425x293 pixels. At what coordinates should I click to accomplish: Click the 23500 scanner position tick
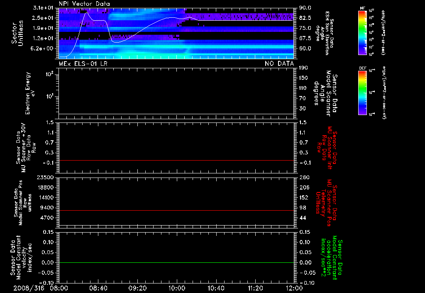click(45, 178)
